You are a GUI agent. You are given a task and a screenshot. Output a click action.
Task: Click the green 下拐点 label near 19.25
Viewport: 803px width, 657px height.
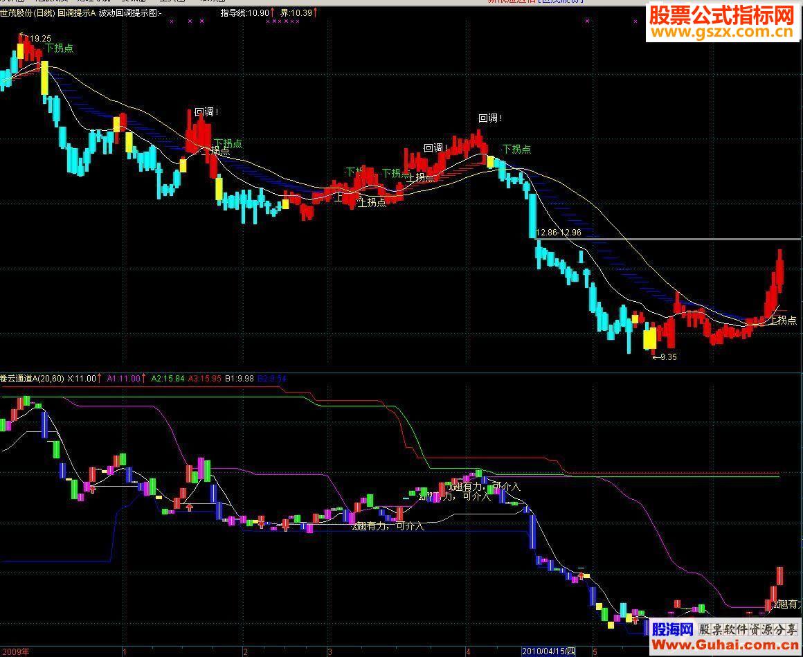tap(60, 48)
